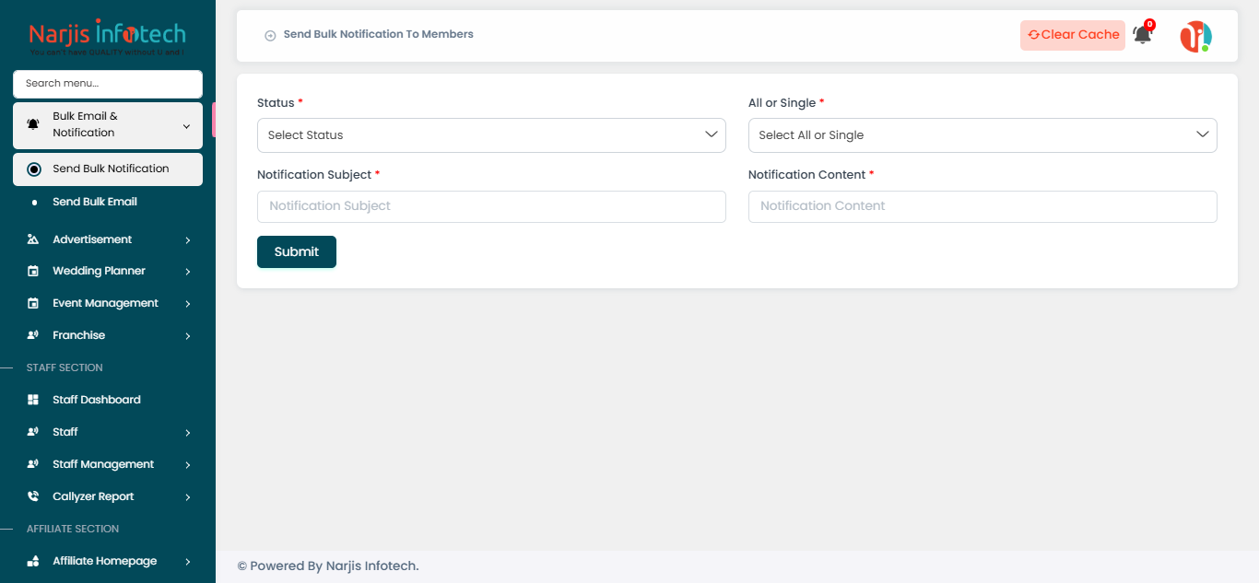Expand the Event Management submenu chevron

[187, 304]
